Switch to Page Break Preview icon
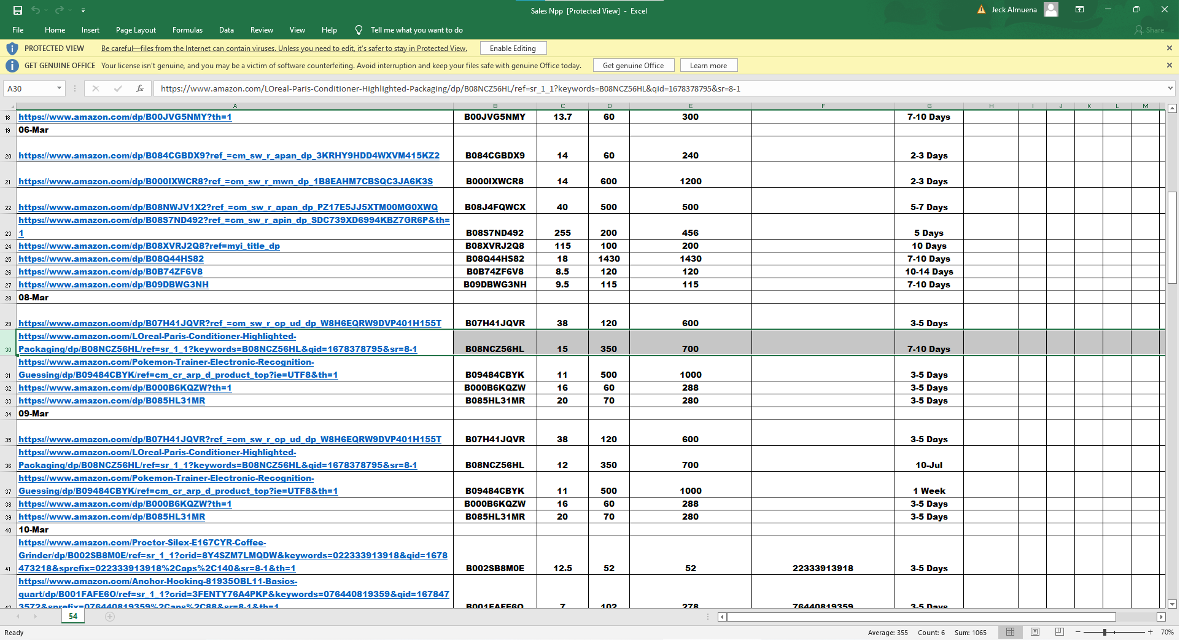This screenshot has width=1180, height=640. point(1059,632)
